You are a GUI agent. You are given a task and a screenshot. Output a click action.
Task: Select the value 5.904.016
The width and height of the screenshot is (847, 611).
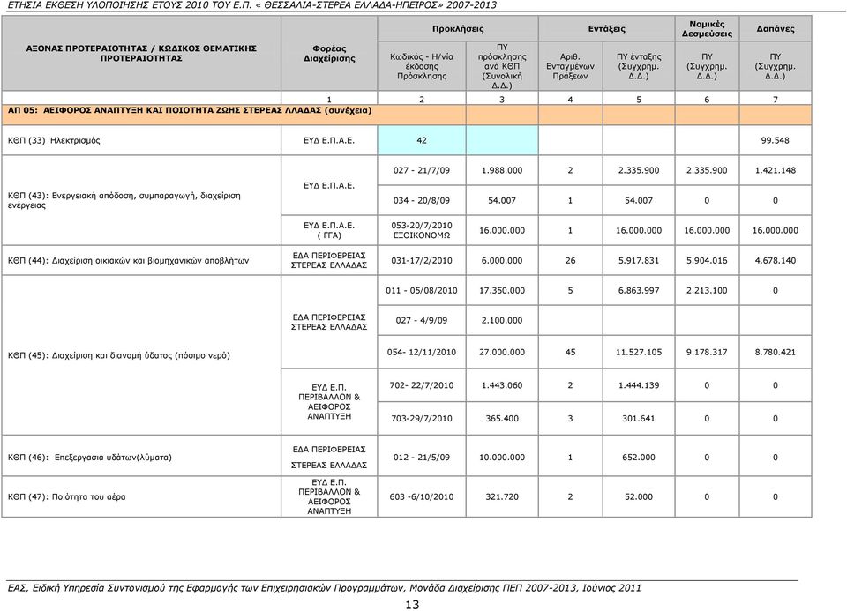[707, 260]
